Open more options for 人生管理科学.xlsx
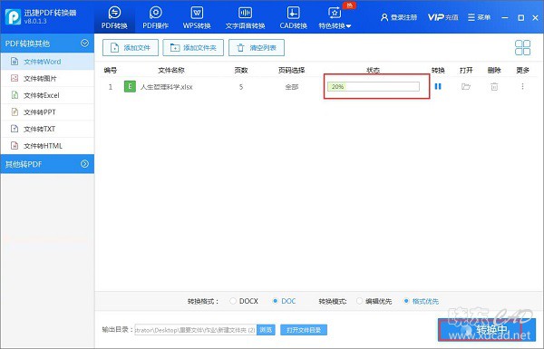 [522, 86]
